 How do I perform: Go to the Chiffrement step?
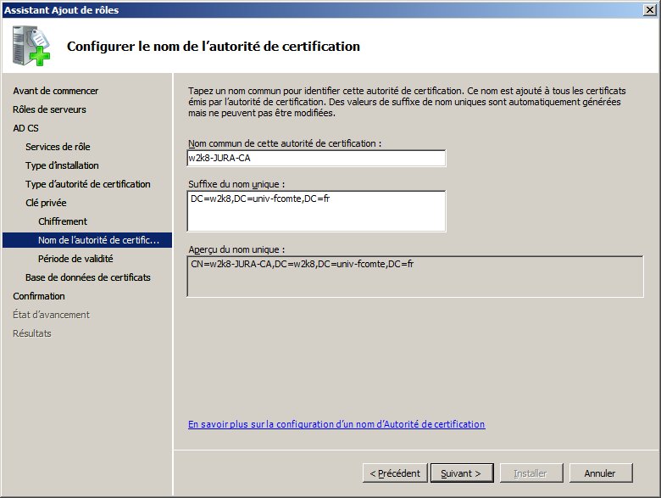coord(63,221)
